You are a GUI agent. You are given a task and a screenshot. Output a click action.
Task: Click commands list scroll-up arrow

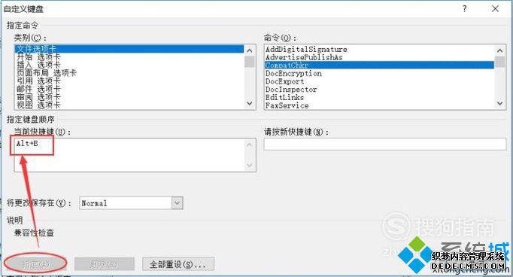(499, 50)
